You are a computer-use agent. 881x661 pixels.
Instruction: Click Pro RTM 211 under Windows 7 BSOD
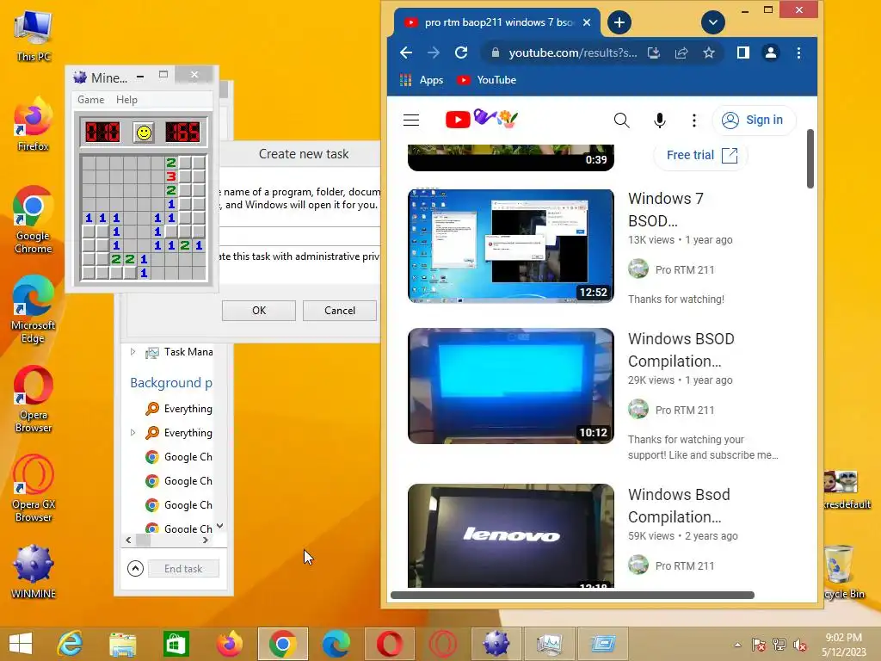click(684, 269)
